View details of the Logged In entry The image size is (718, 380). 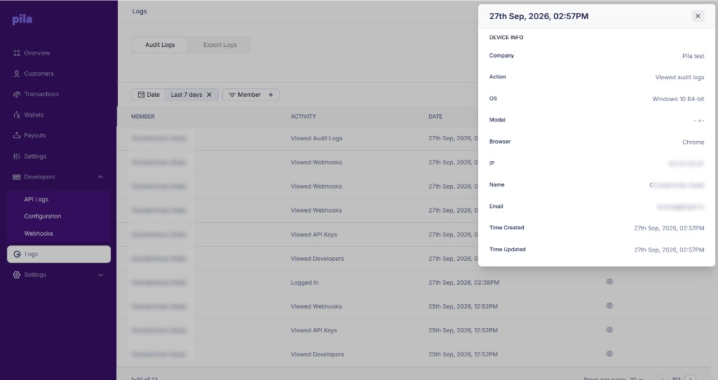[609, 282]
